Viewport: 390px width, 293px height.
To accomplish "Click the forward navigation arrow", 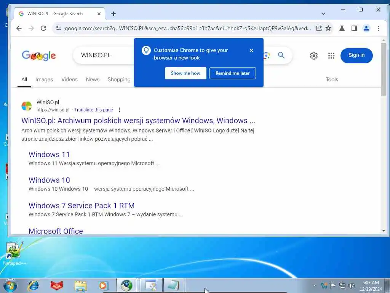I will 31,28.
